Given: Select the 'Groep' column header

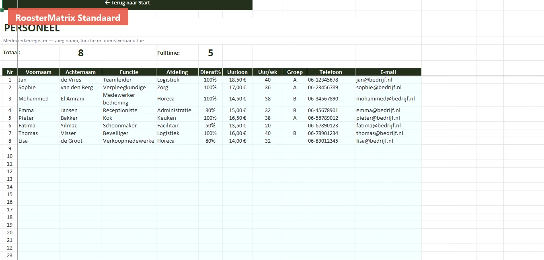Looking at the screenshot, I should click(295, 72).
